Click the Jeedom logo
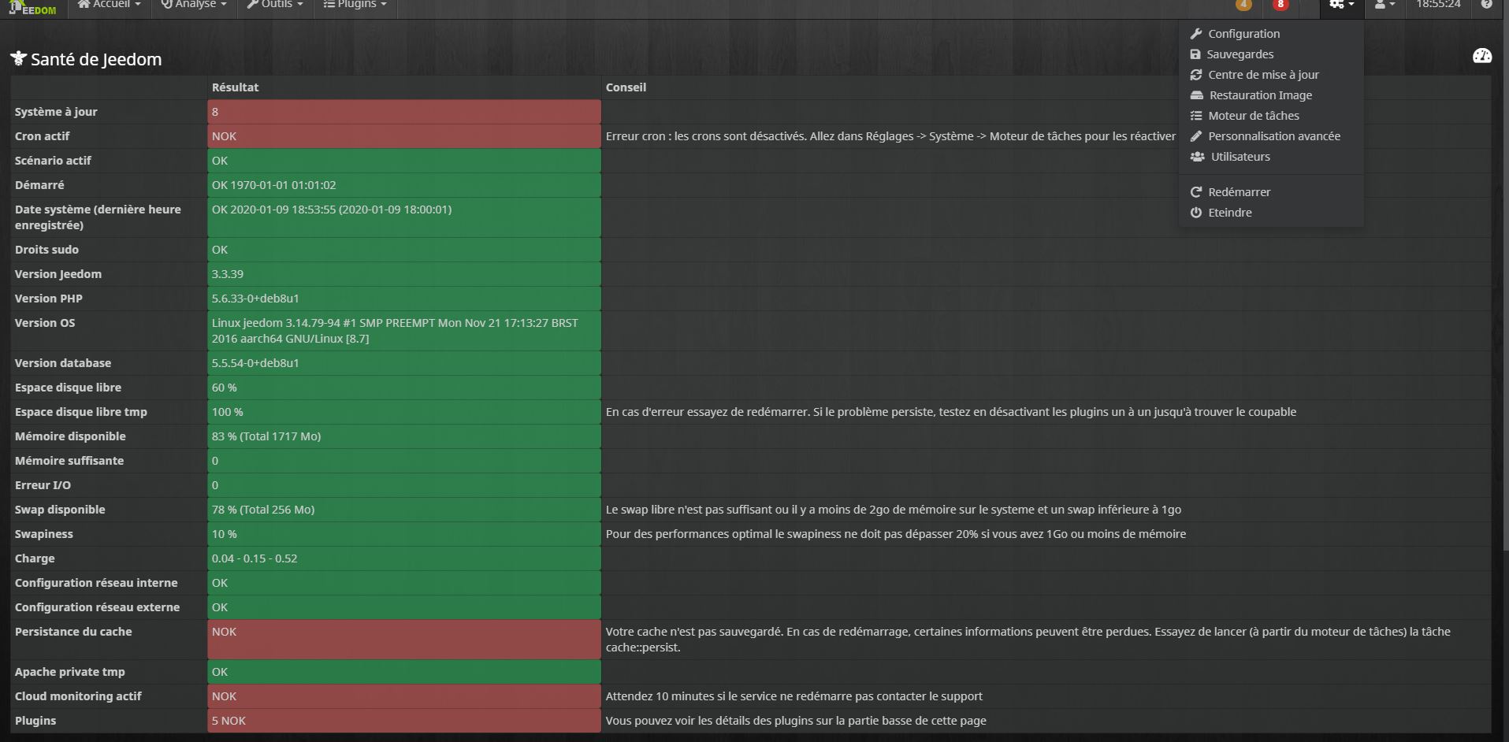This screenshot has width=1509, height=742. (x=33, y=7)
